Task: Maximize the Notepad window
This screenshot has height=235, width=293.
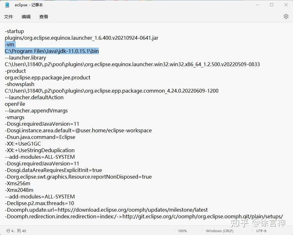Action: point(272,5)
